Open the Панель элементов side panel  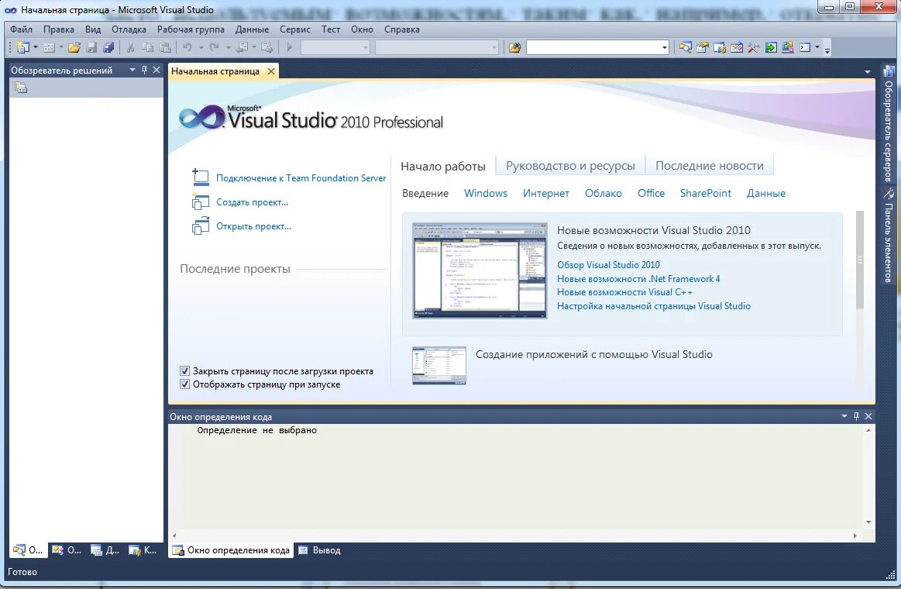[889, 235]
